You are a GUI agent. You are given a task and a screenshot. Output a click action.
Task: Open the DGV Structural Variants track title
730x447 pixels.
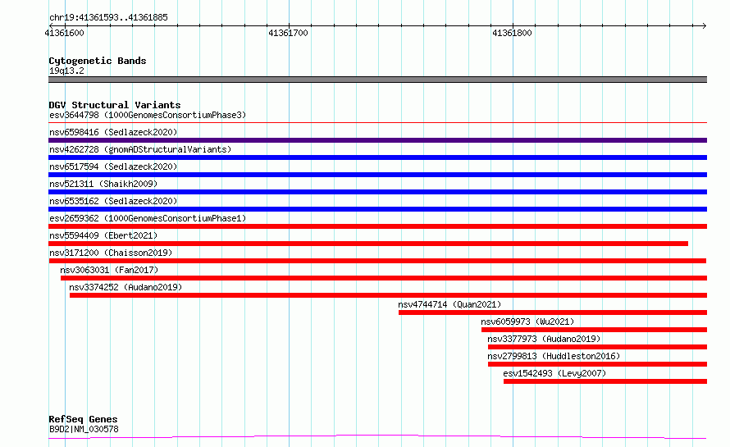[115, 105]
